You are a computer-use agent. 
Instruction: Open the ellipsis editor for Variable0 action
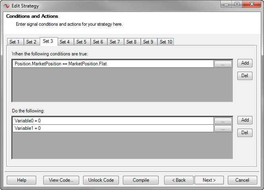(223, 121)
